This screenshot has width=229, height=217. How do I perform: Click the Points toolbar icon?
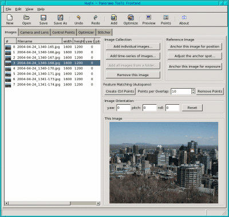[166, 17]
